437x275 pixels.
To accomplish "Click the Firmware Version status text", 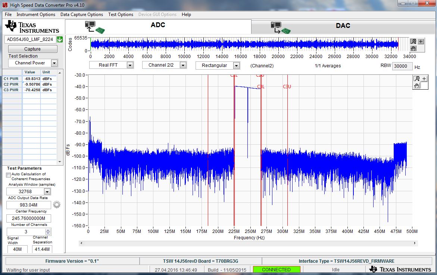I will [72, 261].
